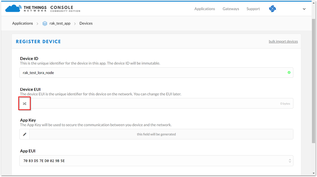
Task: Click the App EUI label
Action: pos(28,151)
